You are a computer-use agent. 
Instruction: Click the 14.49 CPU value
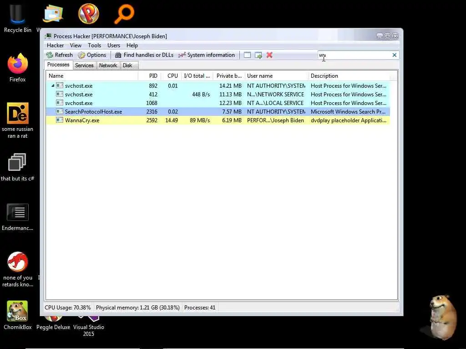(172, 120)
